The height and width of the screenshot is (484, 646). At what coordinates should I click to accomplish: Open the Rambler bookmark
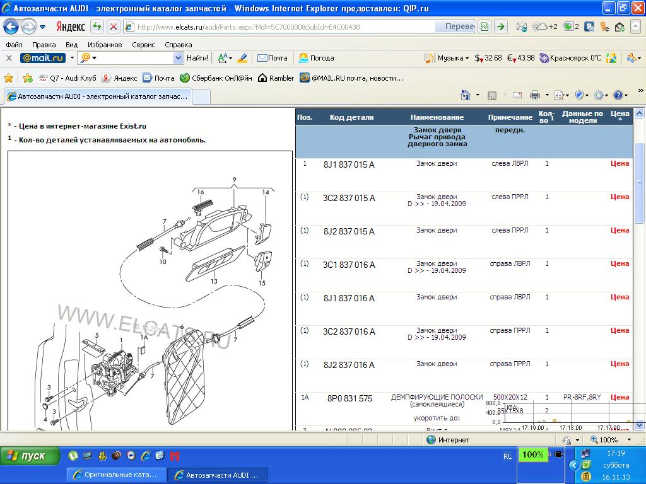pos(276,78)
